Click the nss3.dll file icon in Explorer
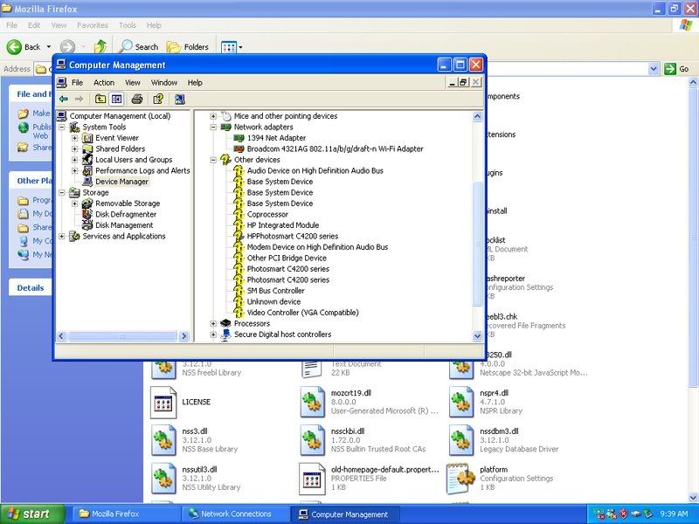This screenshot has width=699, height=524. coord(163,440)
